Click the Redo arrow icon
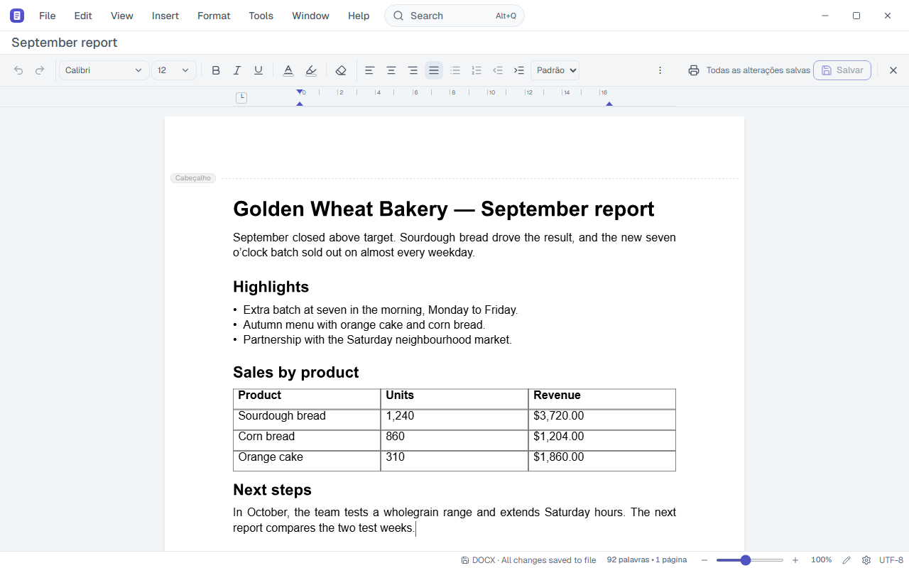The width and height of the screenshot is (909, 568). point(40,70)
